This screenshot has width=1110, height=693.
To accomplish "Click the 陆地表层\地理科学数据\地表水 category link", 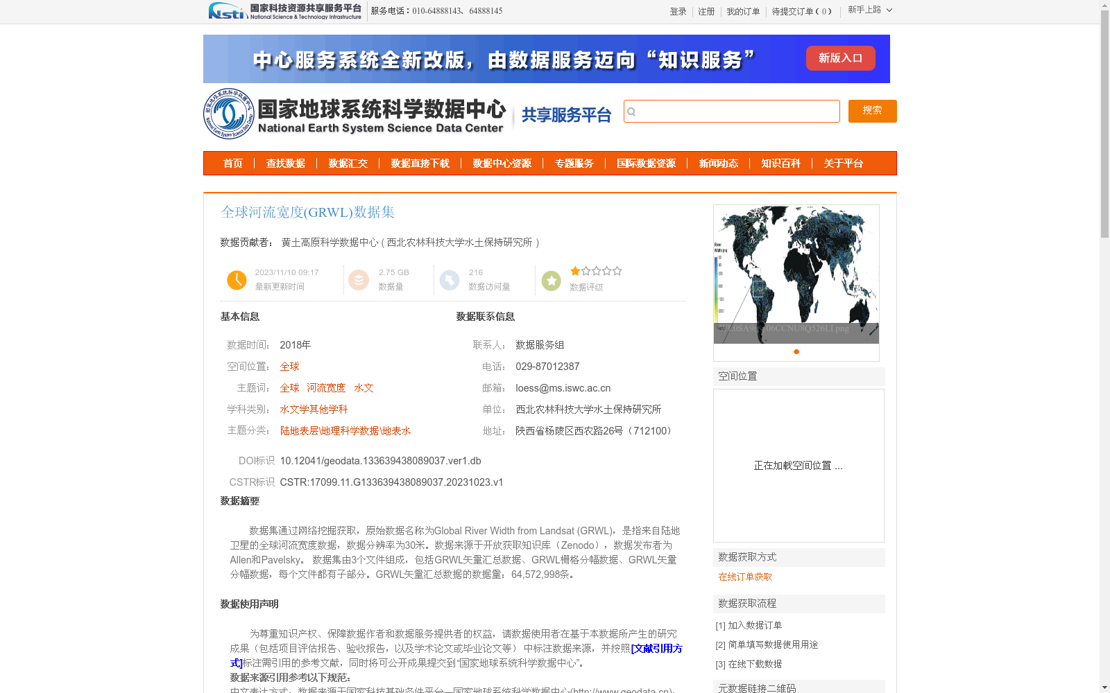I will pos(345,431).
